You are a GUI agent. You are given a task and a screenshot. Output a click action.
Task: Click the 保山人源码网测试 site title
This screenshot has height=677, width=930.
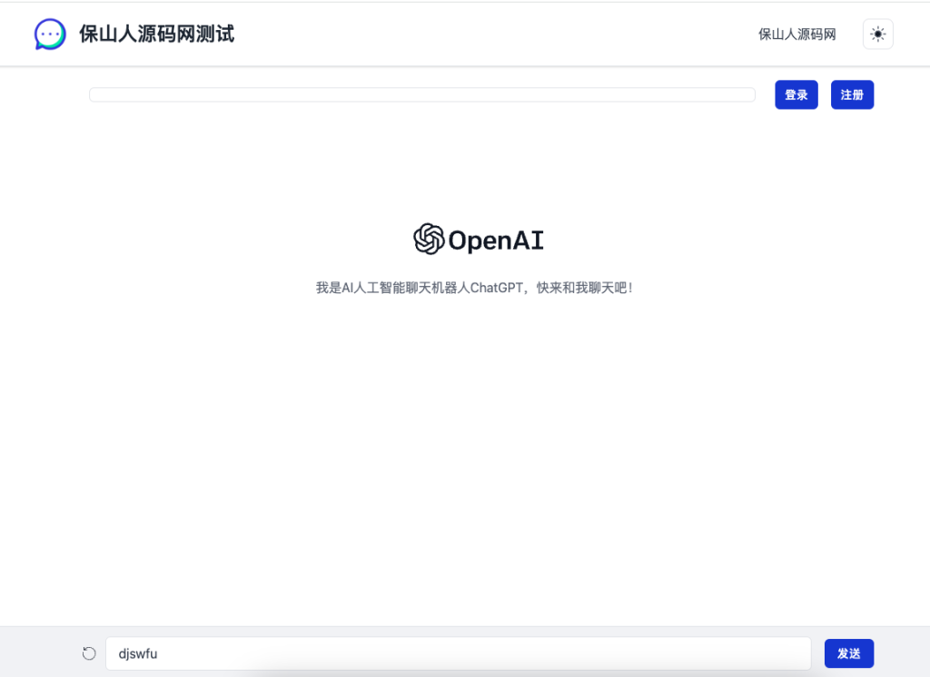156,34
